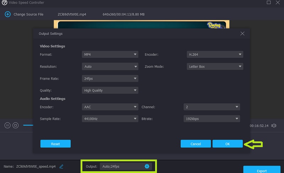284x173 pixels.
Task: Click the plus icon for Change Source File
Action: (7, 14)
